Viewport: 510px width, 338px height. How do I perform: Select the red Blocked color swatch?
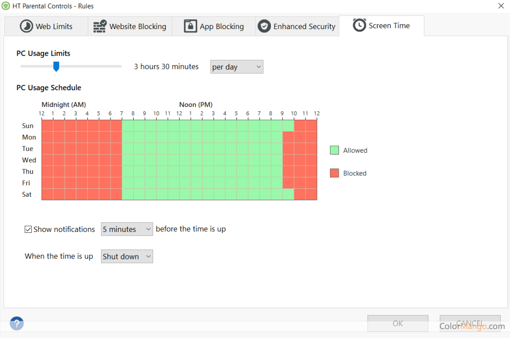(334, 173)
